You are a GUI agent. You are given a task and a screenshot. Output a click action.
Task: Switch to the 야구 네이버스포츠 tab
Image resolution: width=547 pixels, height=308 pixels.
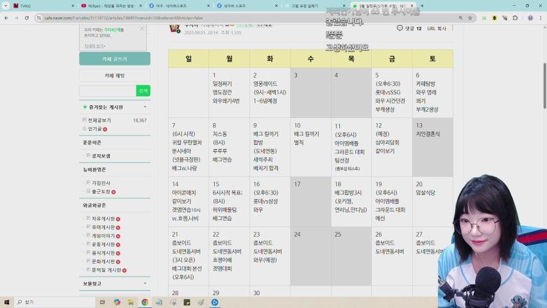click(x=178, y=6)
